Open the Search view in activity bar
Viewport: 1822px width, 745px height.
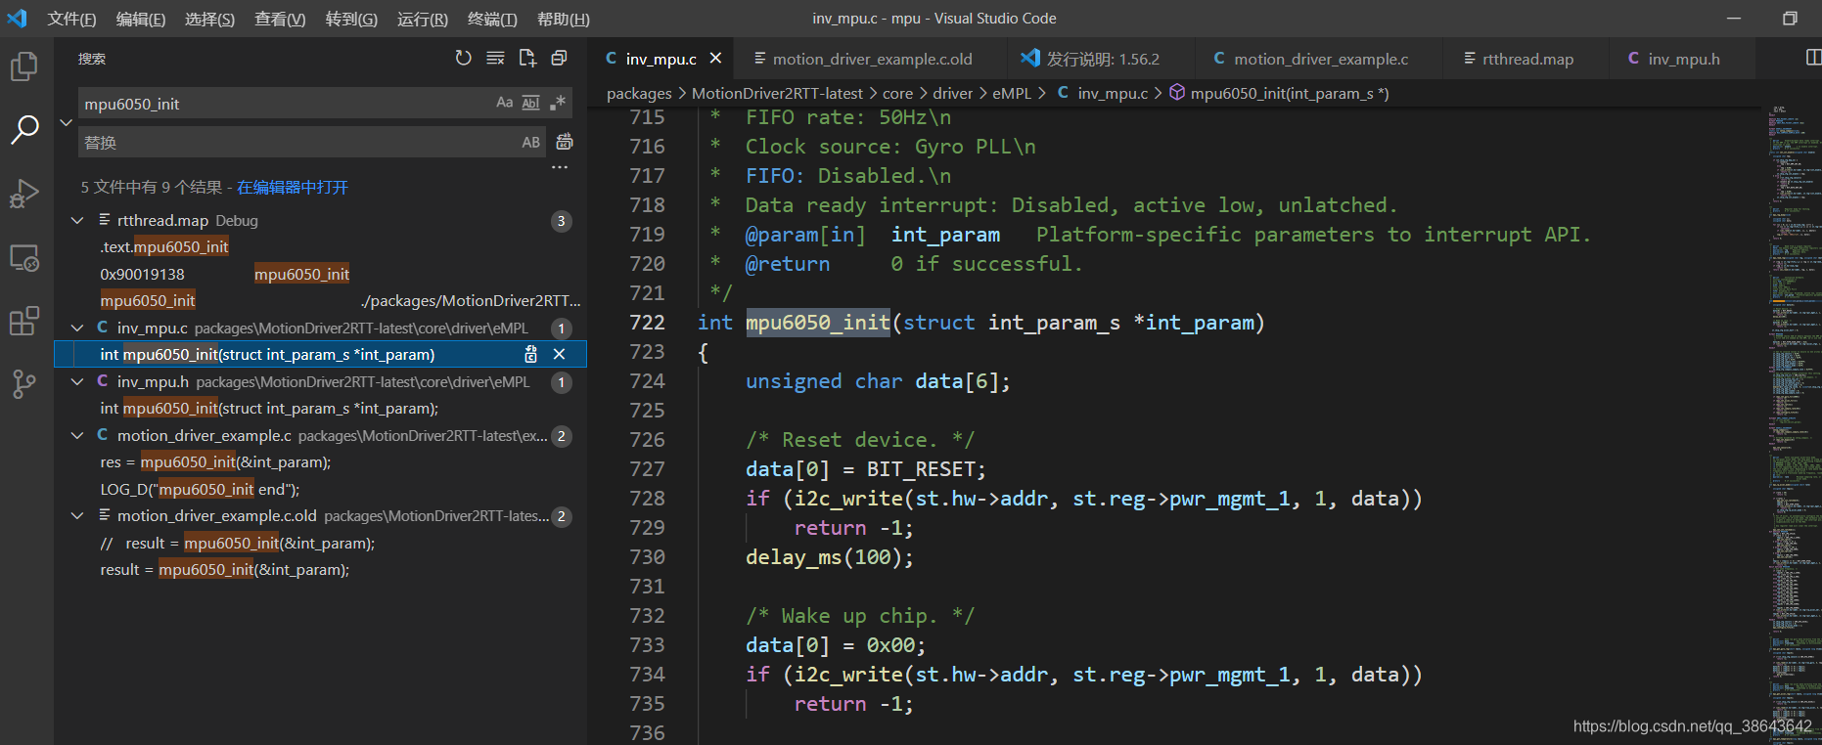pos(23,129)
